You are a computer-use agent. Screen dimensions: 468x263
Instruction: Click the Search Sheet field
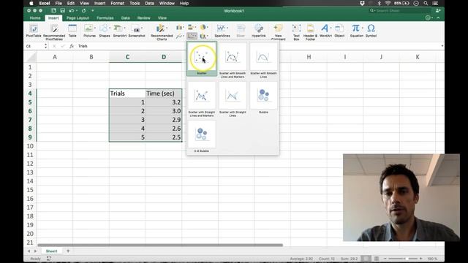point(400,10)
